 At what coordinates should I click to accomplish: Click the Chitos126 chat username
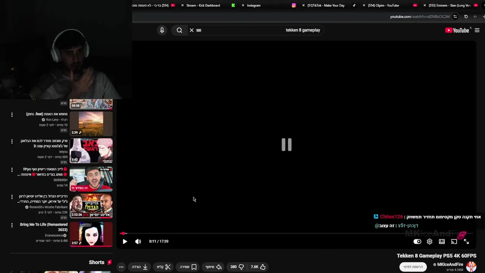point(391,217)
